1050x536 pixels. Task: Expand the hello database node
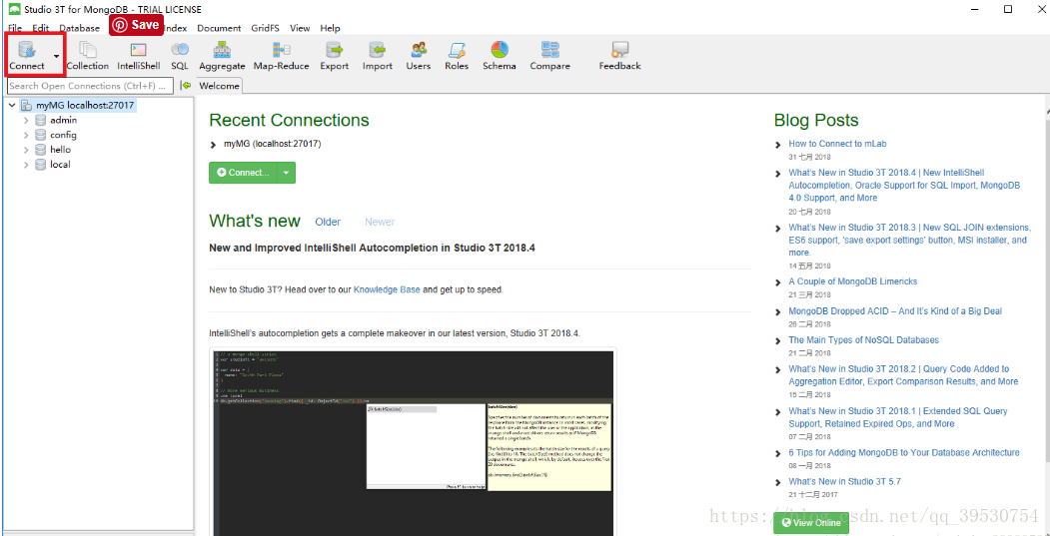pos(26,150)
